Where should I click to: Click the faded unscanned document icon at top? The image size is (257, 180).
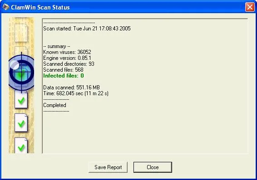pos(21,33)
